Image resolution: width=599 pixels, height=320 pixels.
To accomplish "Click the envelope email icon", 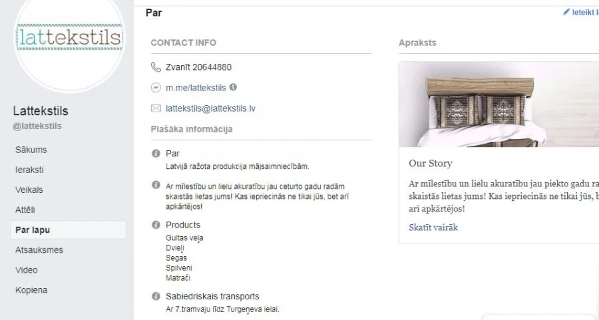I will [x=156, y=108].
